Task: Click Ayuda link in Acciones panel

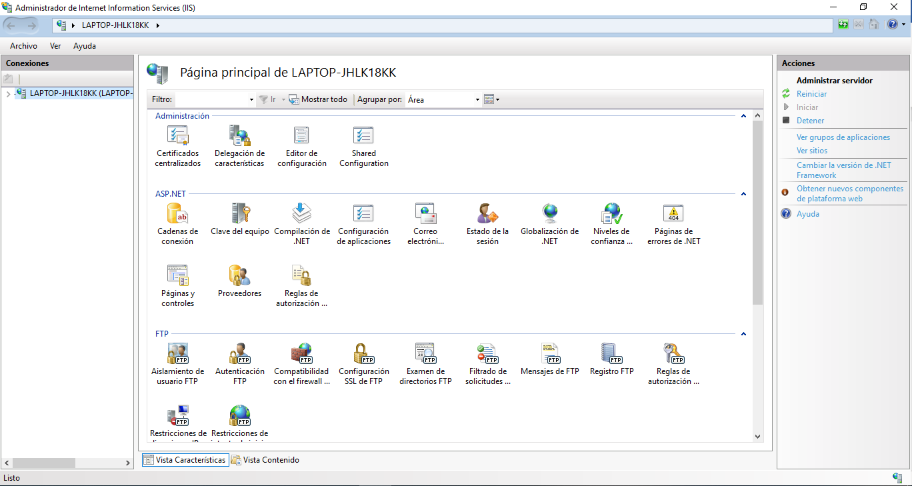Action: coord(808,214)
